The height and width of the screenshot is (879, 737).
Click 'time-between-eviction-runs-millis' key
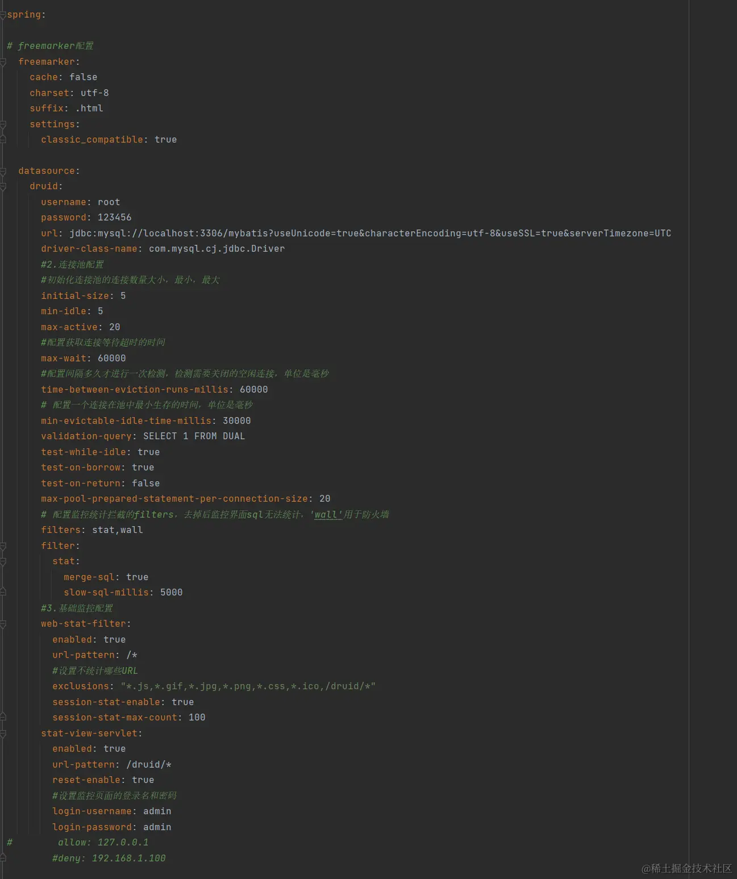point(135,390)
